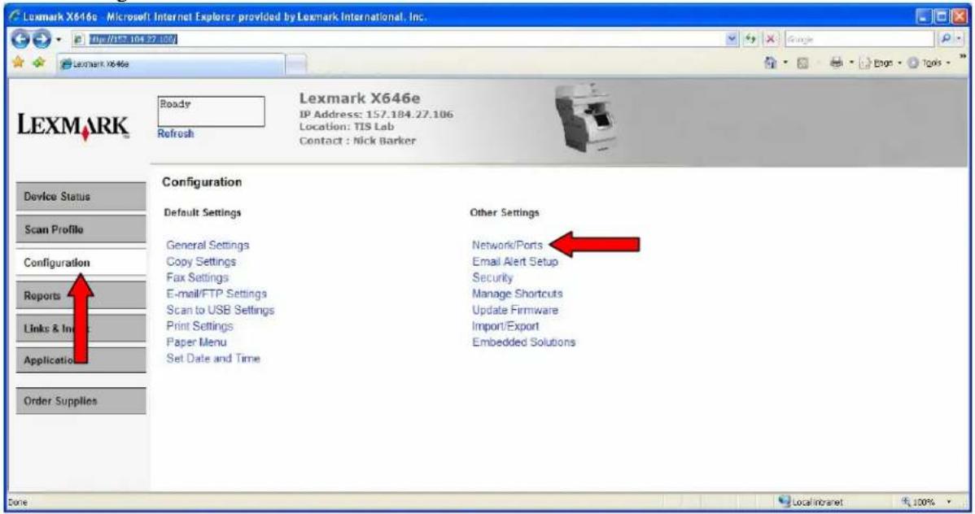The image size is (975, 514).
Task: Open the Set Date and Time link
Action: click(x=213, y=359)
